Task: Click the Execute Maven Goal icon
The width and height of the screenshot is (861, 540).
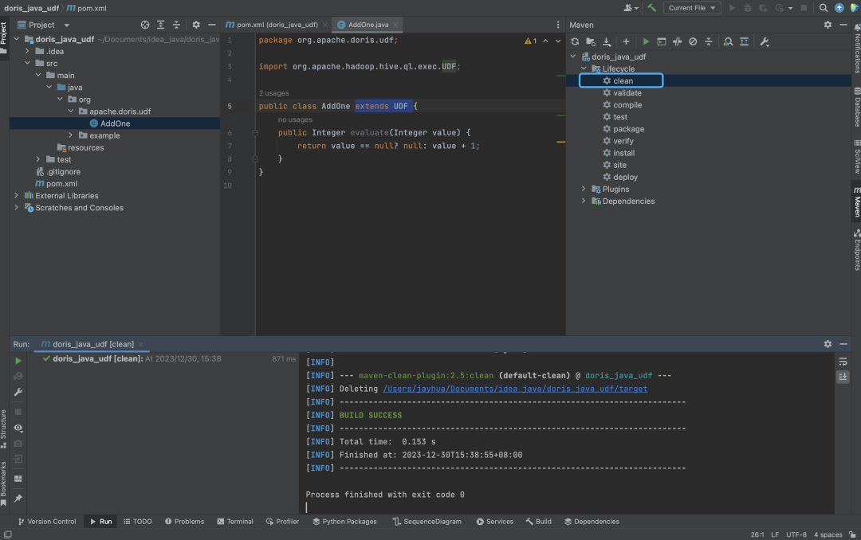Action: point(662,41)
